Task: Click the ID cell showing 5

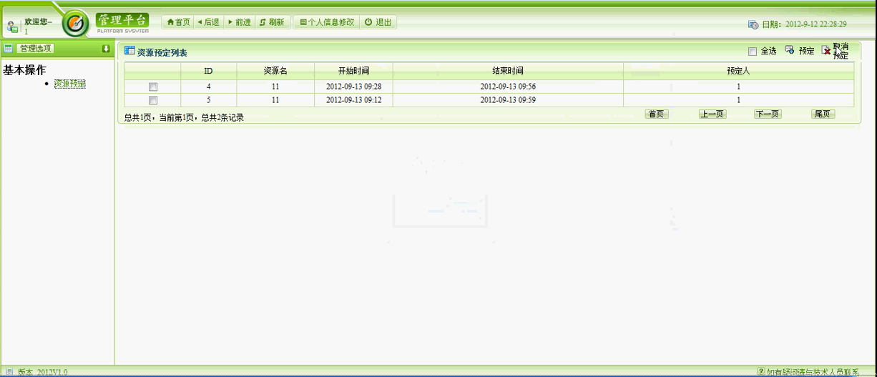Action: pyautogui.click(x=208, y=100)
